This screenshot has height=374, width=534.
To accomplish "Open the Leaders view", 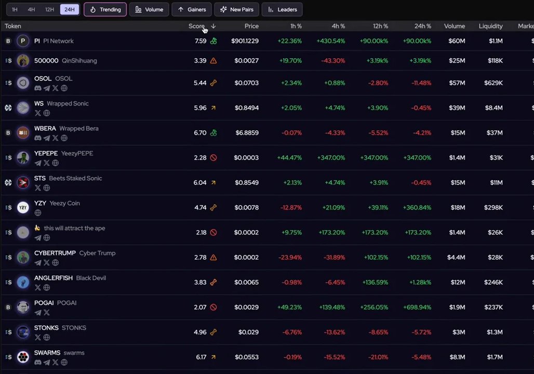I will (x=282, y=9).
